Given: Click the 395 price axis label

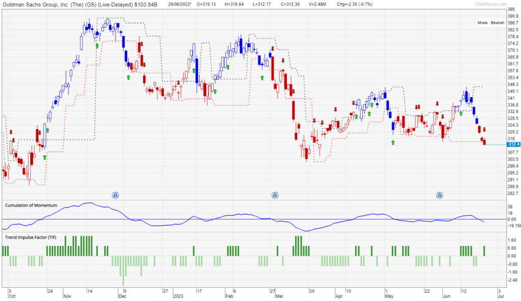Looking at the screenshot, I should coord(511,10).
